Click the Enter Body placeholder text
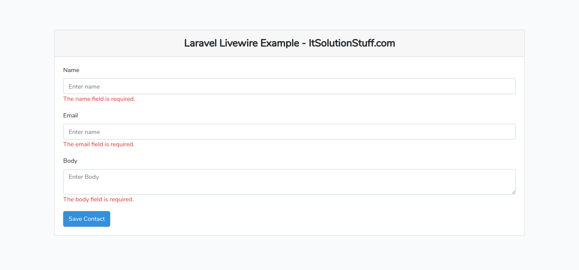The height and width of the screenshot is (270, 579). (84, 177)
